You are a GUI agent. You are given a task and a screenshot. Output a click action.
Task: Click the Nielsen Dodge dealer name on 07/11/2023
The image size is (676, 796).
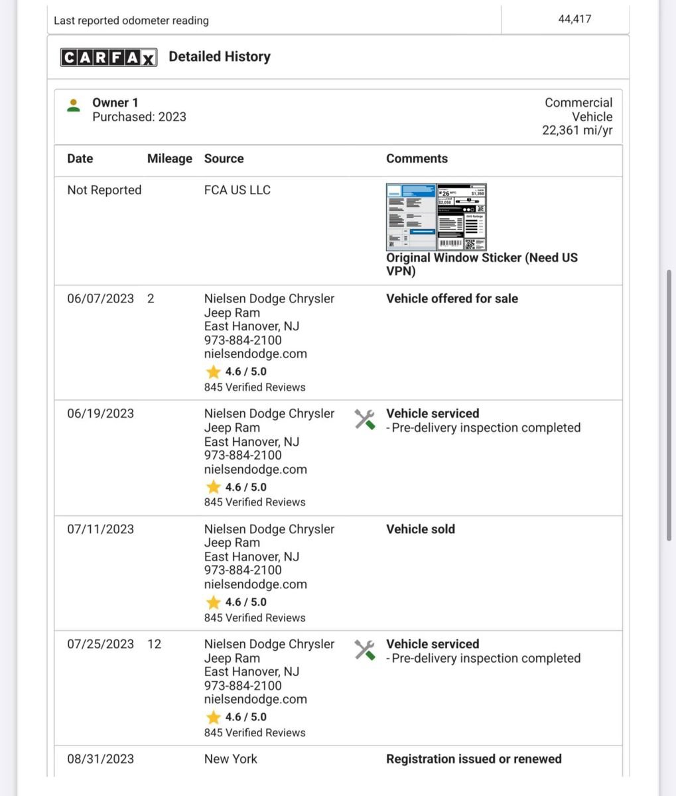269,536
